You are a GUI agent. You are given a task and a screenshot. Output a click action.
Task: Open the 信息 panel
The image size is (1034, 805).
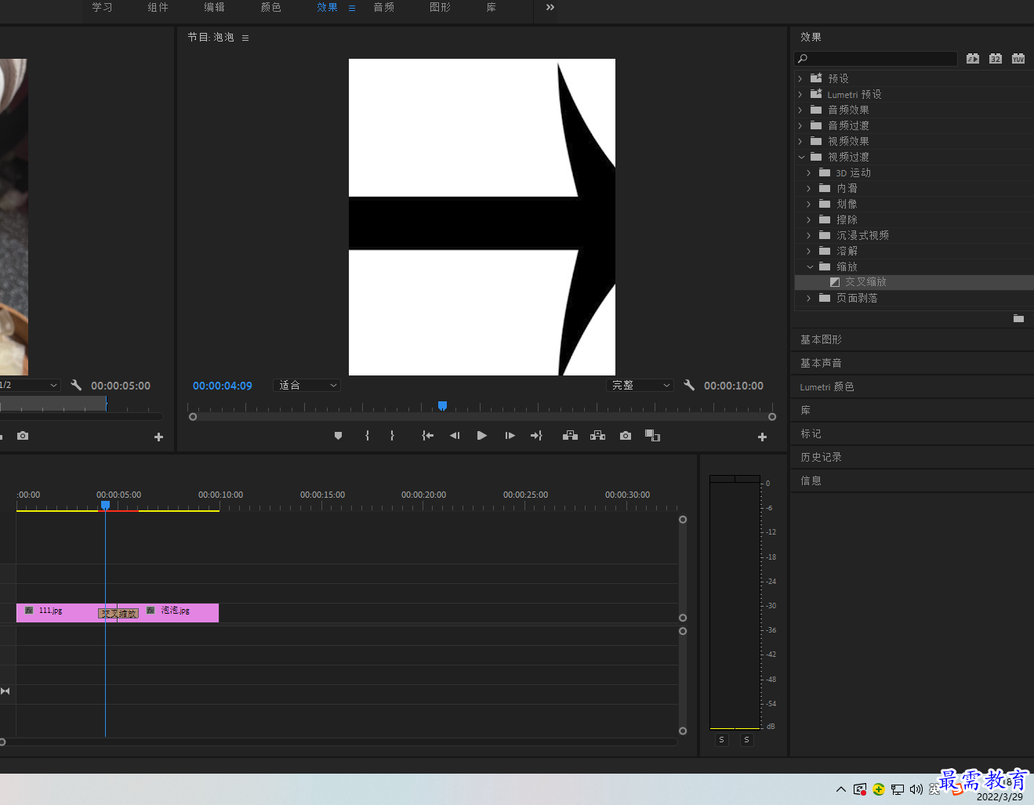[811, 480]
